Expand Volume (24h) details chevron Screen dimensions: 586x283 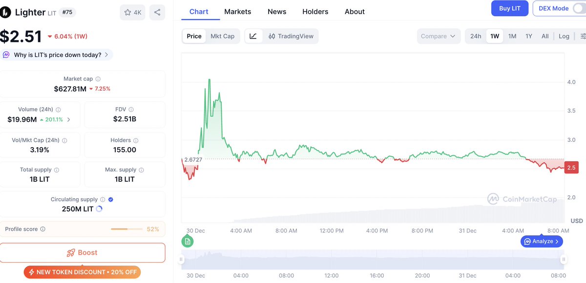68,119
